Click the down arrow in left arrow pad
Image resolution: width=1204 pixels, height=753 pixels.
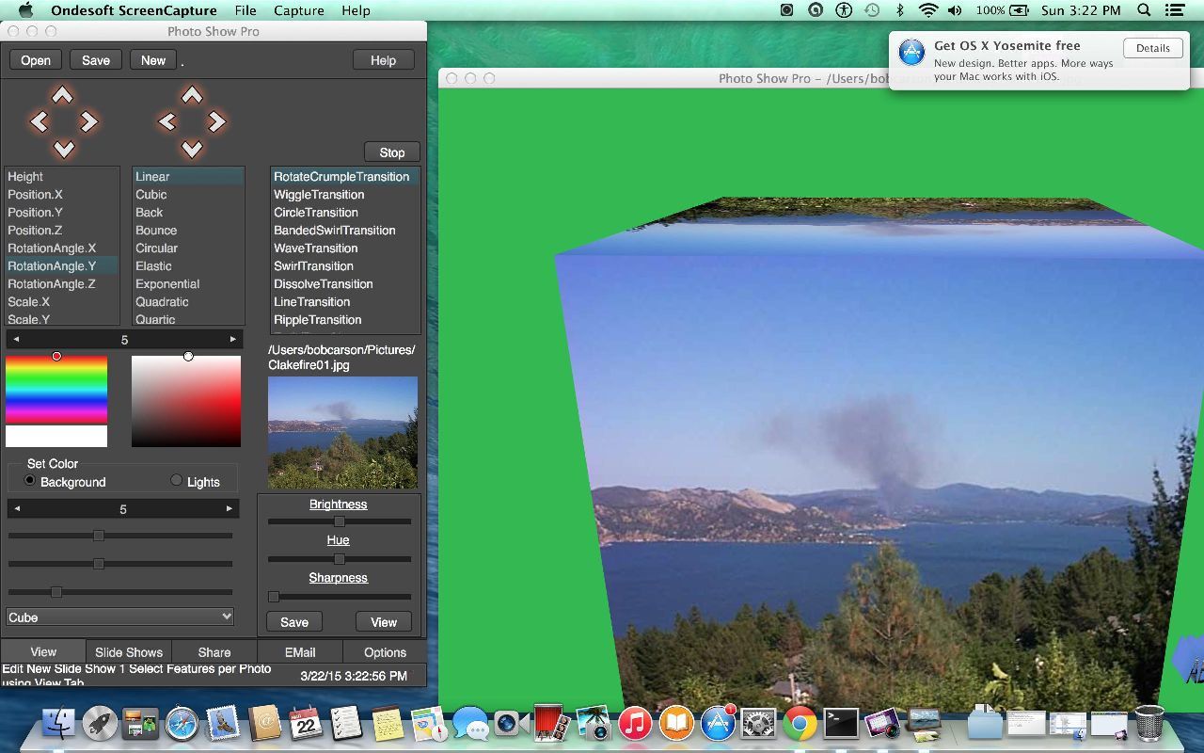(x=63, y=149)
